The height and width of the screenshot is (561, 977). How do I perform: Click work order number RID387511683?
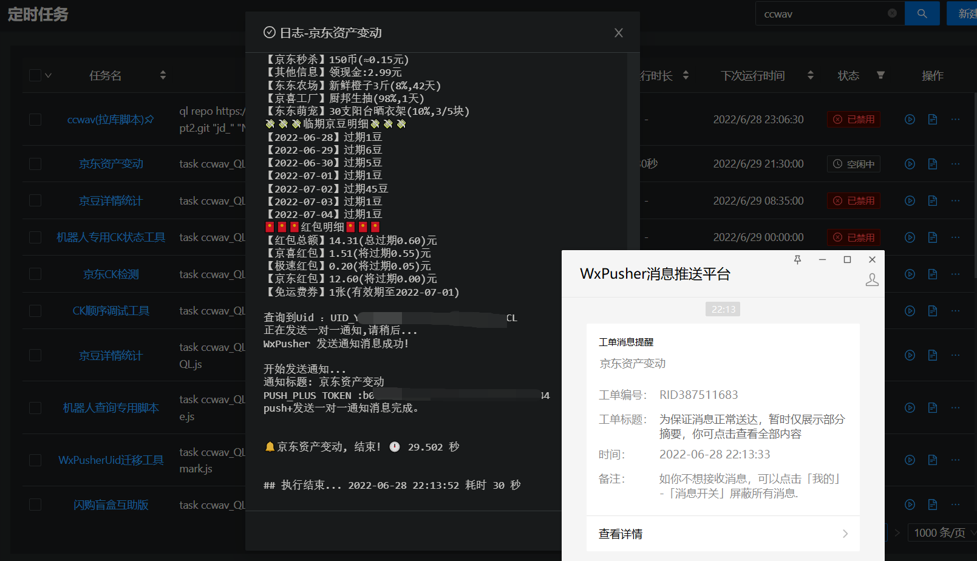[699, 395]
